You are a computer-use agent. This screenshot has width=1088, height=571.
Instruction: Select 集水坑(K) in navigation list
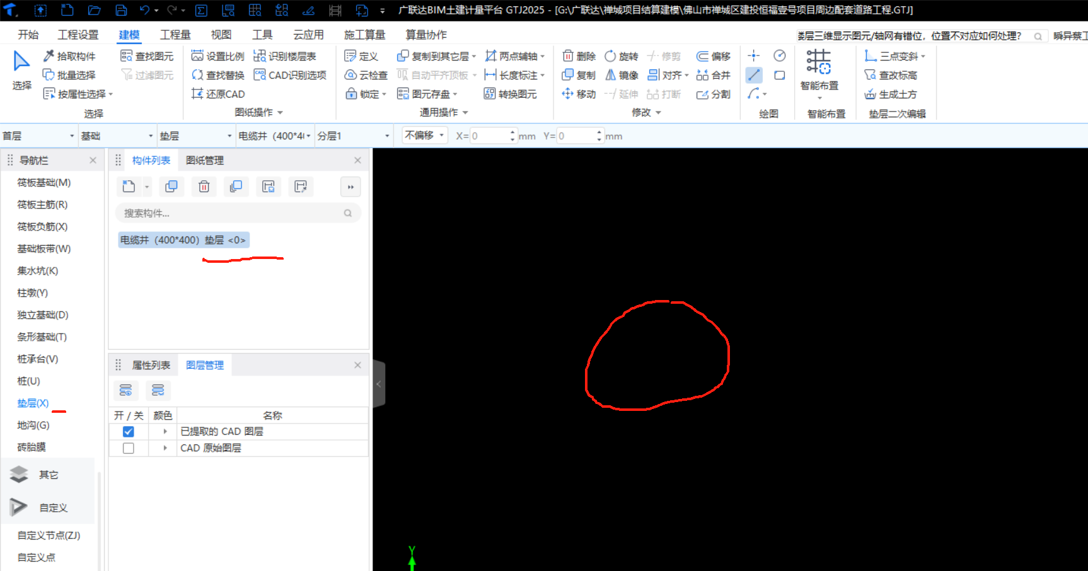38,271
